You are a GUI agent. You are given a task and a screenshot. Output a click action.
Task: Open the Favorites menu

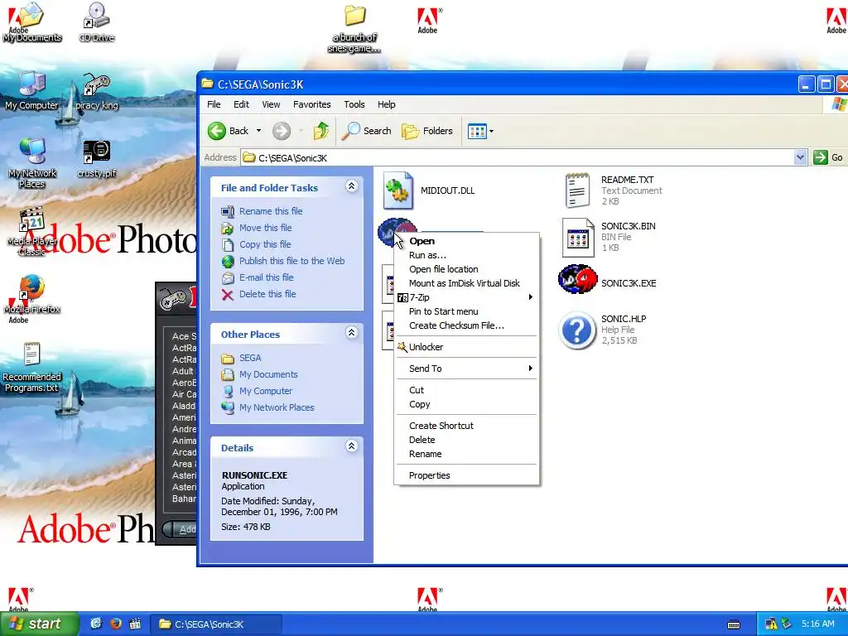pos(311,104)
